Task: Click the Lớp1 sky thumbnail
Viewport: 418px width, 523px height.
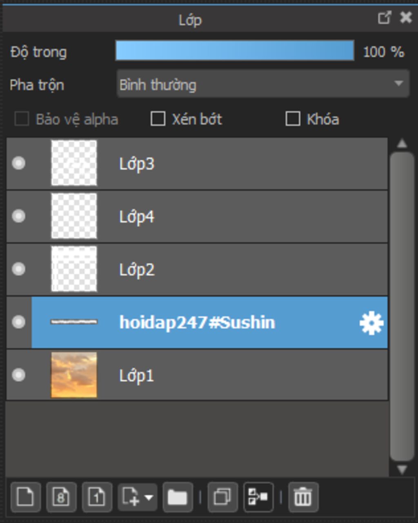Action: [x=74, y=375]
